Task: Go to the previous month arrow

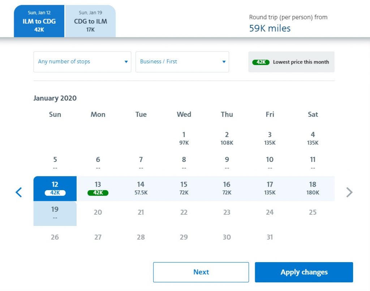Action: [19, 192]
